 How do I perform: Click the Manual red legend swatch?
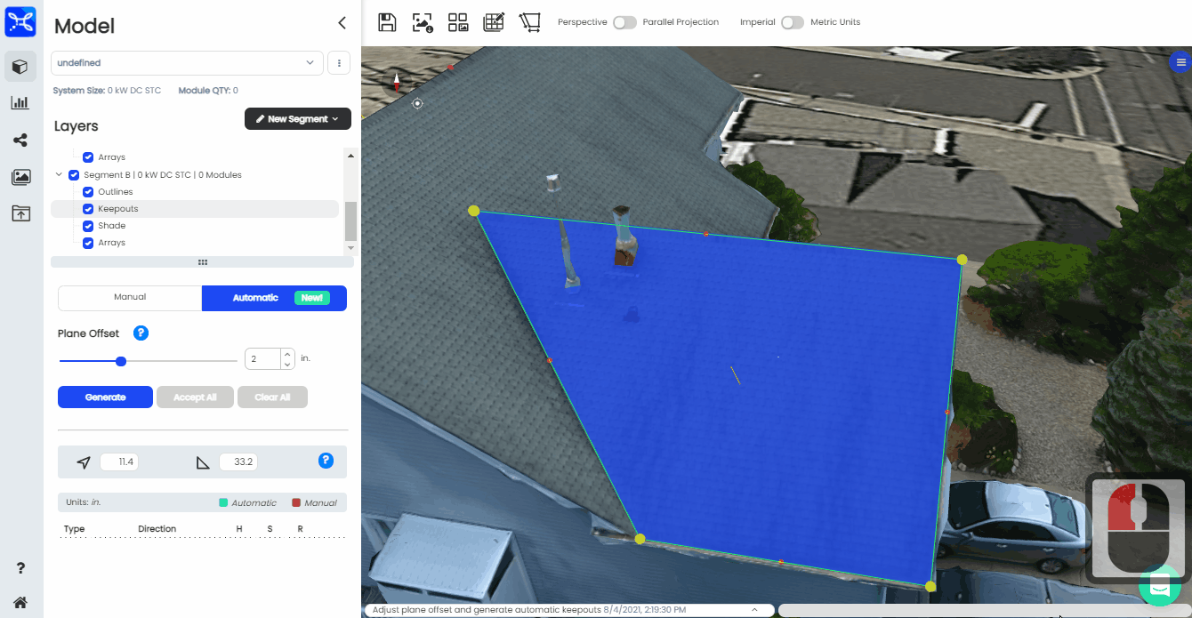pos(296,502)
